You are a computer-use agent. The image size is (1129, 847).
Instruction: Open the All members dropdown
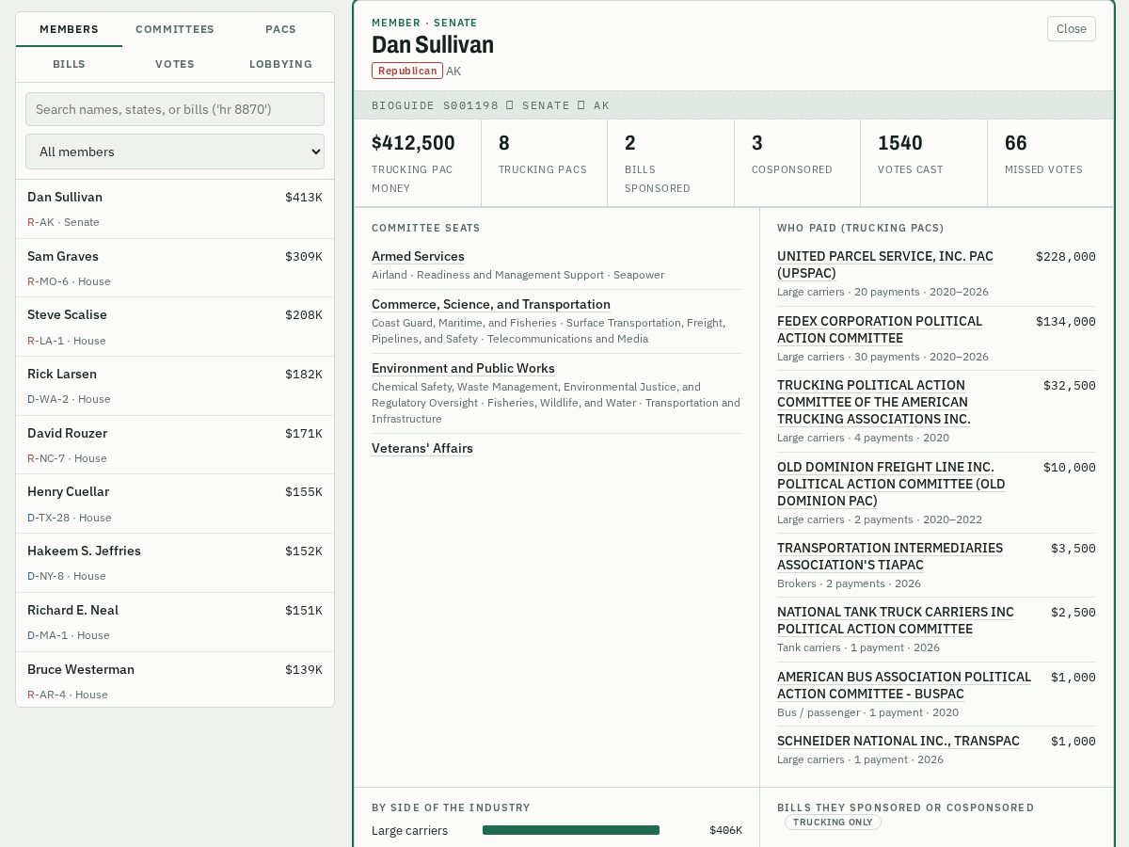175,152
